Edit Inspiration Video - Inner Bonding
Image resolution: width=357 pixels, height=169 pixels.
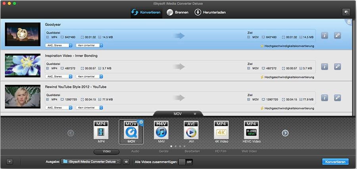338,67
